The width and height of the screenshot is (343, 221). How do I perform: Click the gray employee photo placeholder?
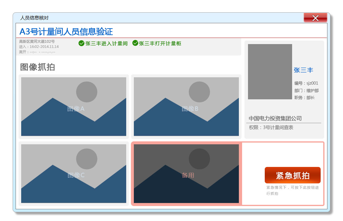tap(270, 72)
